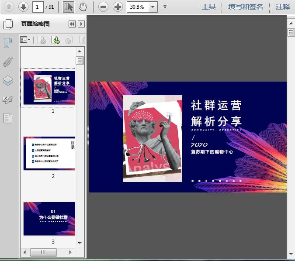The width and height of the screenshot is (295, 261).
Task: Select page 1 thumbnail
Action: coord(49,88)
